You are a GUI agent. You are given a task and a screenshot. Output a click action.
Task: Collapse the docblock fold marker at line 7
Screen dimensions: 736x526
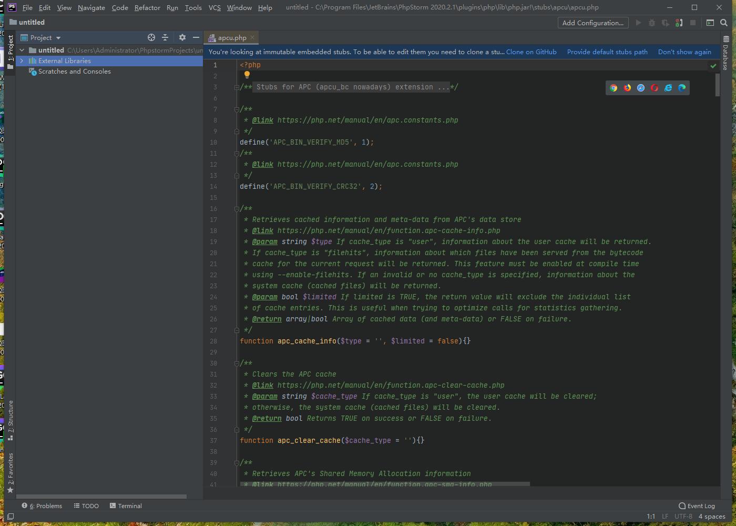(x=237, y=109)
